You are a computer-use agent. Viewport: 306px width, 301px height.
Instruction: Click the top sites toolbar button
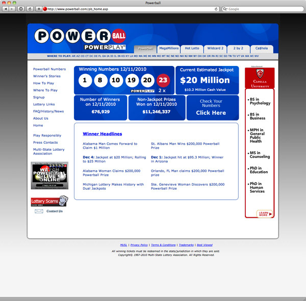pyautogui.click(x=21, y=9)
